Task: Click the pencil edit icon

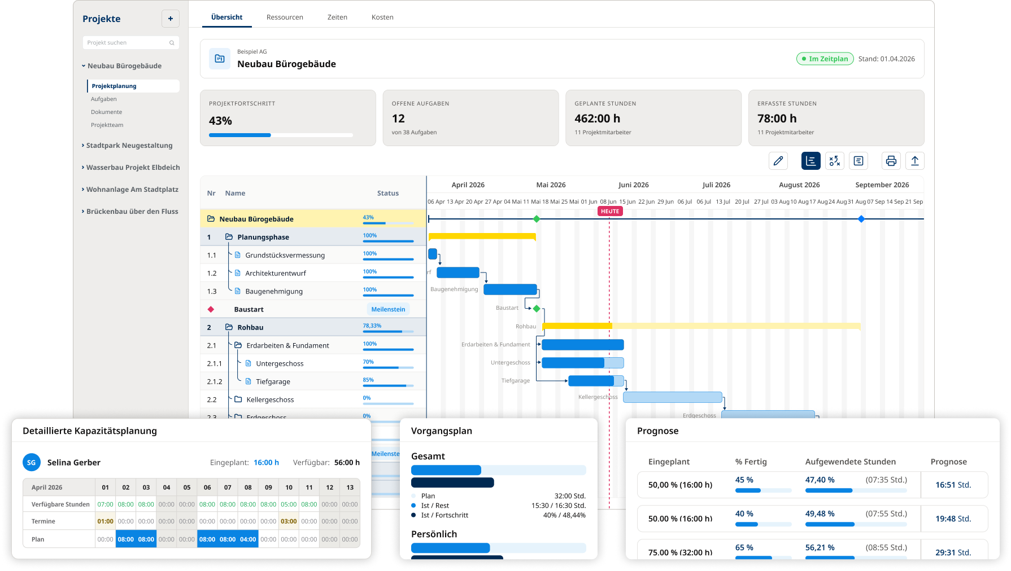Action: [778, 161]
